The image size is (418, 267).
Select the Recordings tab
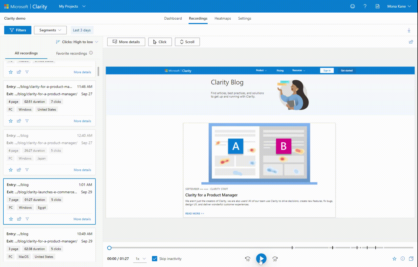(198, 18)
